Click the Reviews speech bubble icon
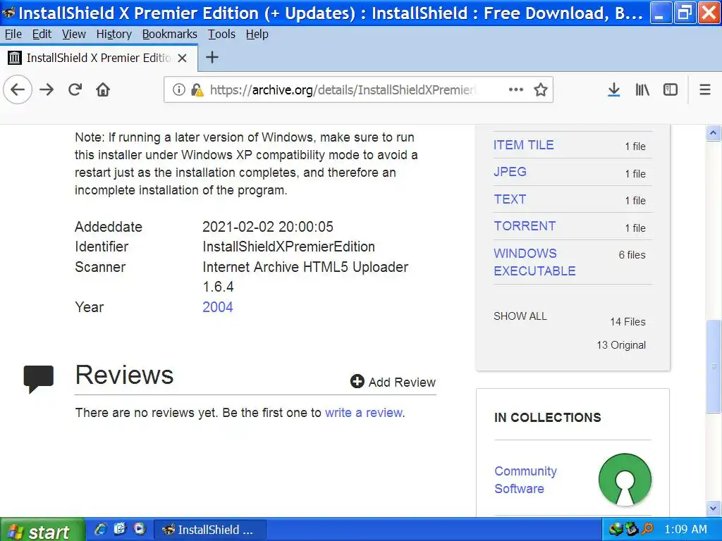Screen dimensions: 722x541 [x=39, y=379]
